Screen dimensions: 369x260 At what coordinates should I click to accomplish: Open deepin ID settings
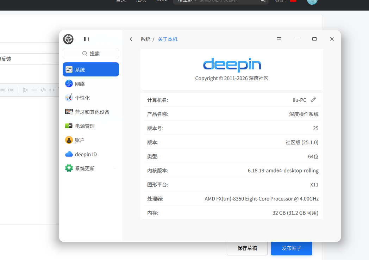click(91, 154)
